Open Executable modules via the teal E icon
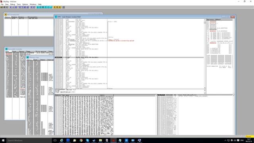Image resolution: width=254 pixels, height=143 pixels. click(40, 7)
